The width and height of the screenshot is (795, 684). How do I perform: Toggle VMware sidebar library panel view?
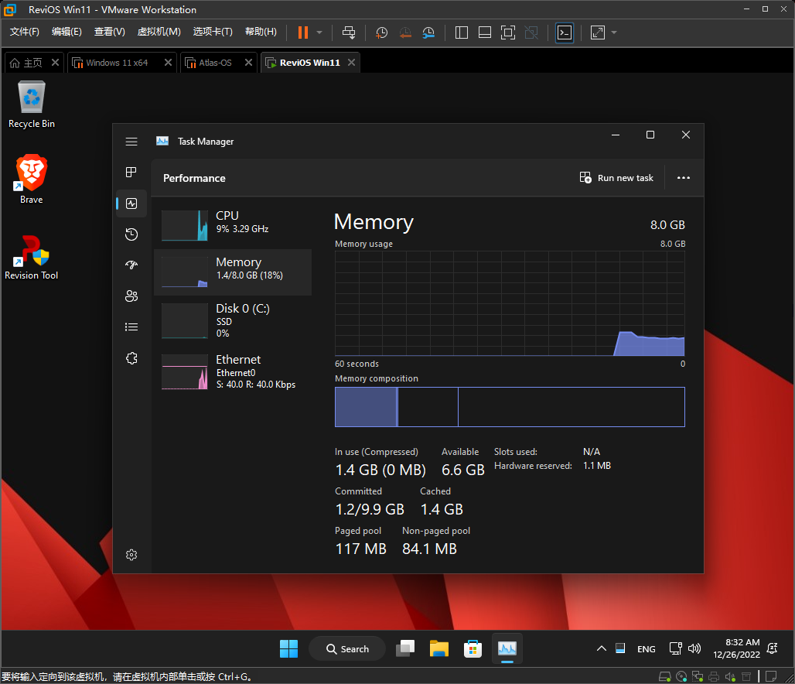point(462,32)
